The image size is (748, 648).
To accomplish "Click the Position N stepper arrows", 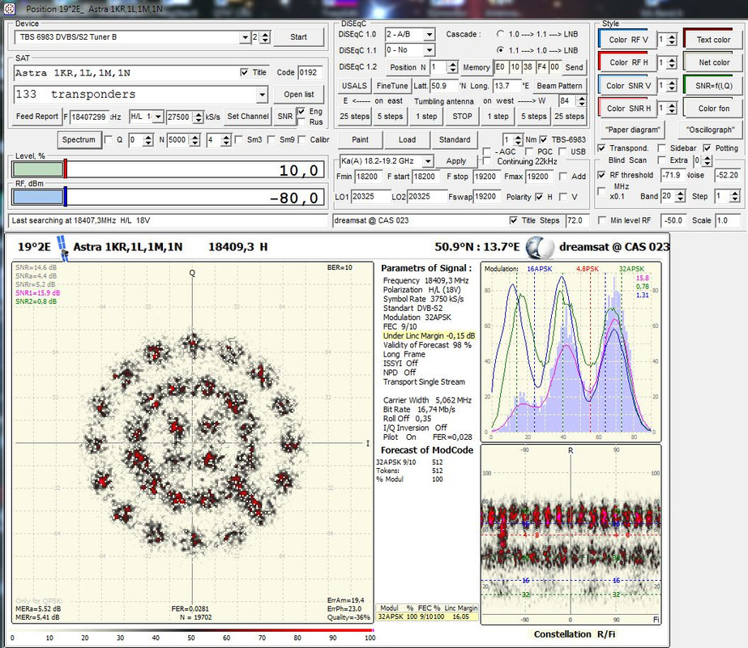I will coord(453,67).
